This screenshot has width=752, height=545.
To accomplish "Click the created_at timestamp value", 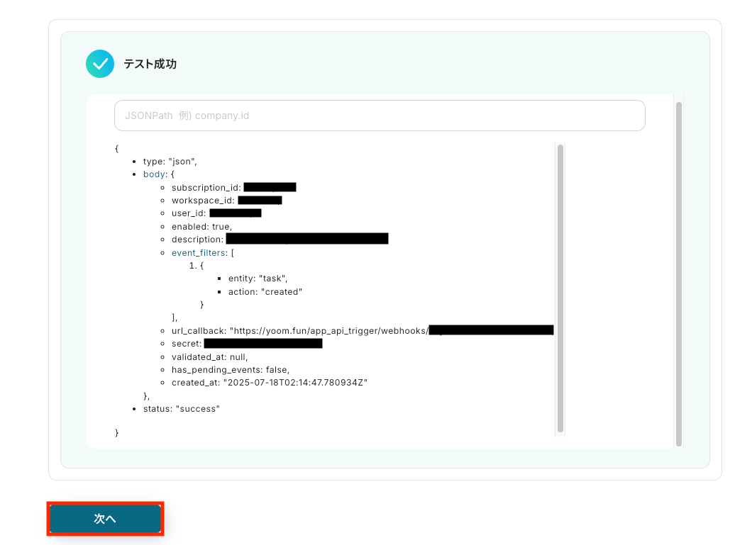I will tap(295, 383).
